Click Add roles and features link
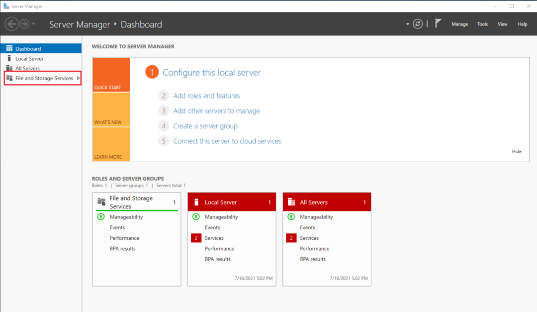The width and height of the screenshot is (537, 312). click(206, 96)
